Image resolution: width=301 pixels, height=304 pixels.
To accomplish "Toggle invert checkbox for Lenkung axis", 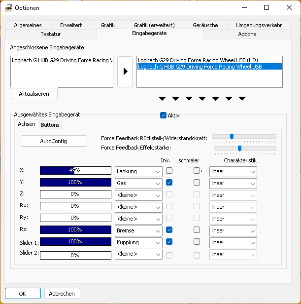I will click(x=169, y=171).
